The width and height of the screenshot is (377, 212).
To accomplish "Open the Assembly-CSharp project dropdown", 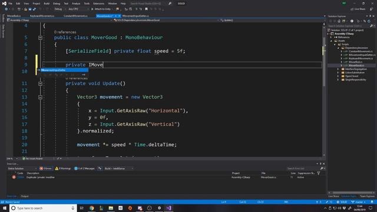I will [x=59, y=20].
